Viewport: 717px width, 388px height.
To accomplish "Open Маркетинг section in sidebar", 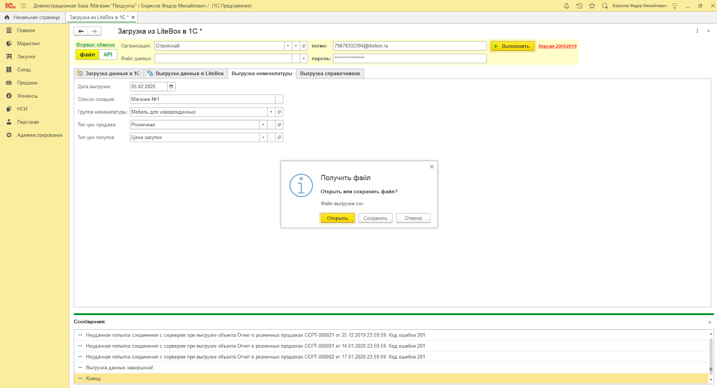I will point(29,43).
